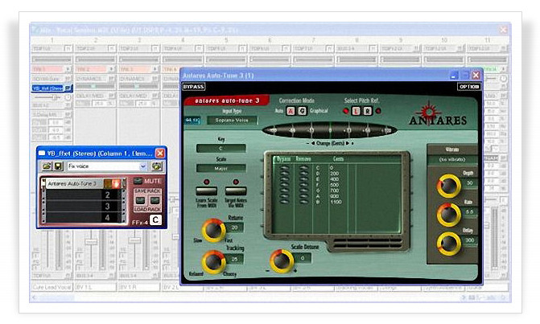Click the 44.1K sample rate indicator

[192, 121]
